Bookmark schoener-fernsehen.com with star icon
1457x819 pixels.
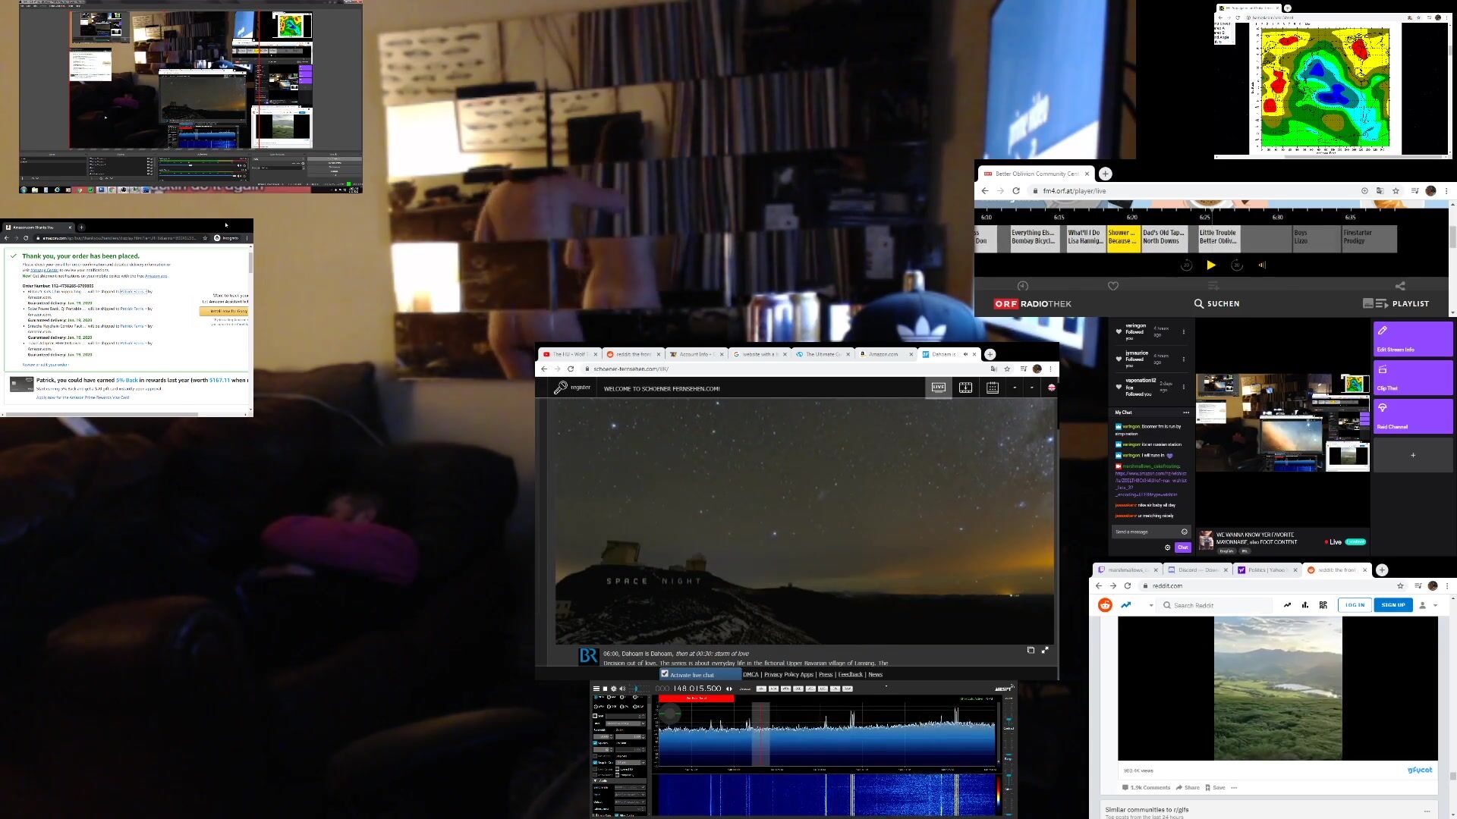[x=1007, y=369]
